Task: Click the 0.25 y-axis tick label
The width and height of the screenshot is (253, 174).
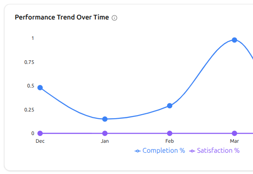Action: pyautogui.click(x=29, y=110)
